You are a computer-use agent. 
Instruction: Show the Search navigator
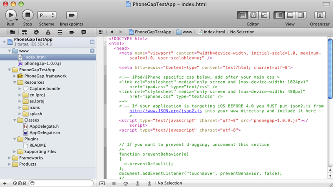point(36,32)
